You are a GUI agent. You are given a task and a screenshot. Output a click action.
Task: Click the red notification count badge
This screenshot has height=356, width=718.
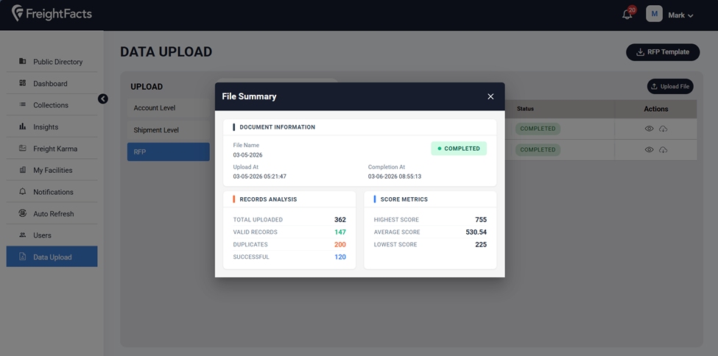(633, 10)
